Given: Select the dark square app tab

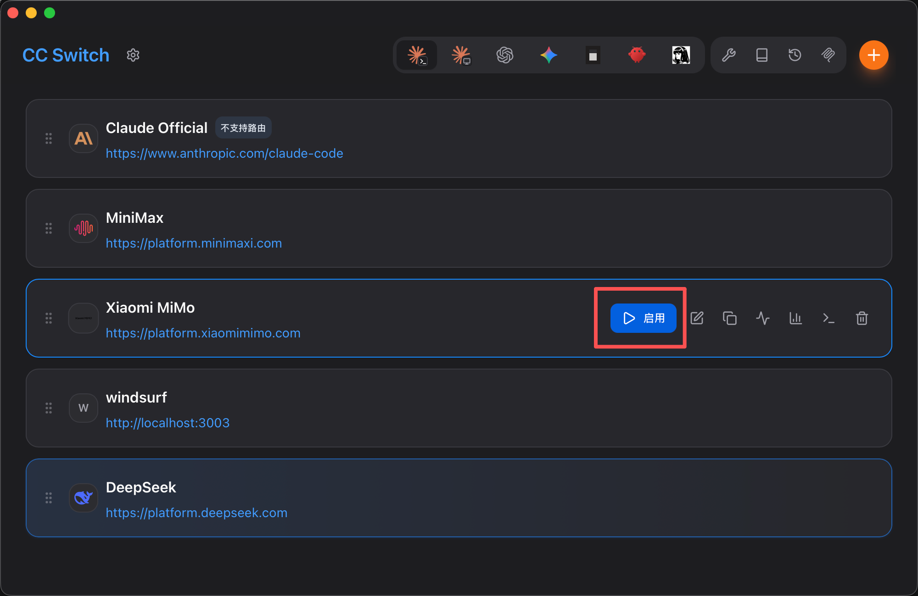Looking at the screenshot, I should pos(593,55).
